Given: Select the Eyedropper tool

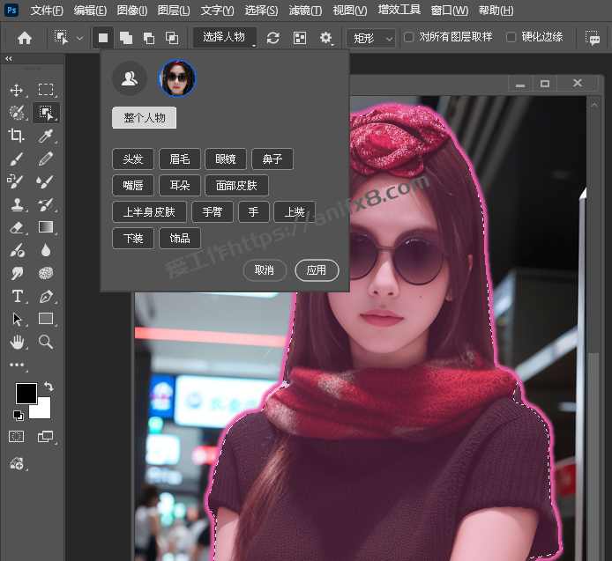Looking at the screenshot, I should (x=46, y=136).
